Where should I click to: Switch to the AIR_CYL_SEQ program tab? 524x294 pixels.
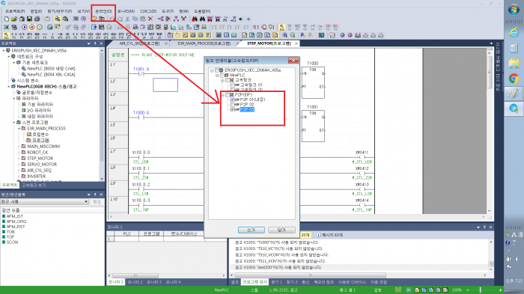pos(139,43)
